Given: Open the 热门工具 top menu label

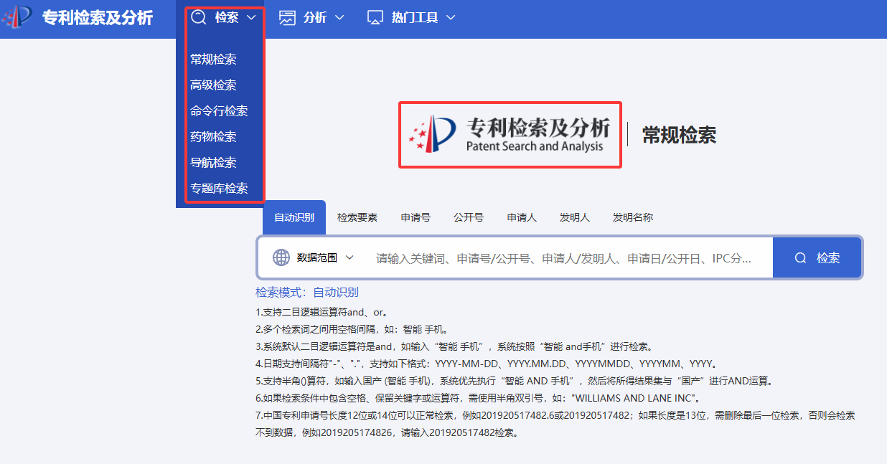Looking at the screenshot, I should tap(415, 18).
